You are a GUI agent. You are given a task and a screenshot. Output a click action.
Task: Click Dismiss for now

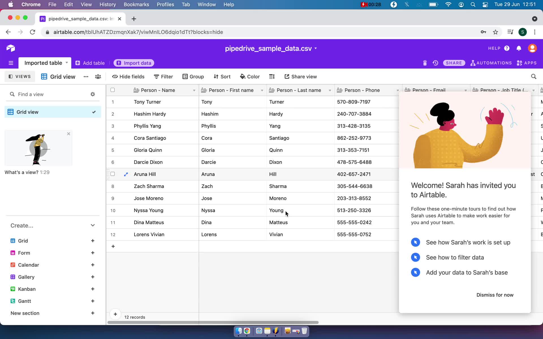(x=495, y=295)
